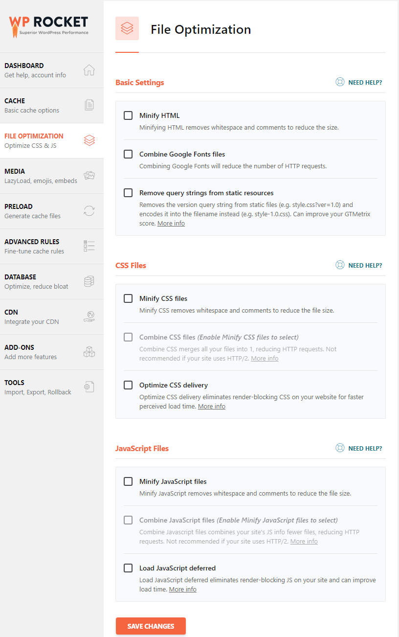Click the Cache document icon

coord(89,105)
